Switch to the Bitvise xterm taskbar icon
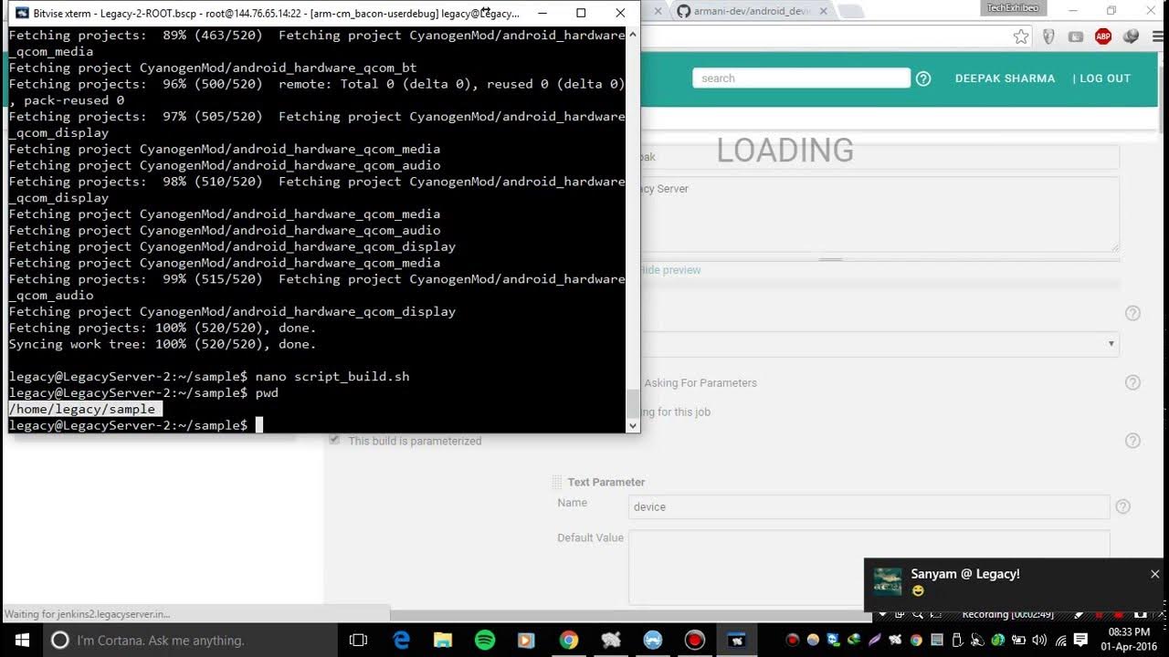 point(737,641)
